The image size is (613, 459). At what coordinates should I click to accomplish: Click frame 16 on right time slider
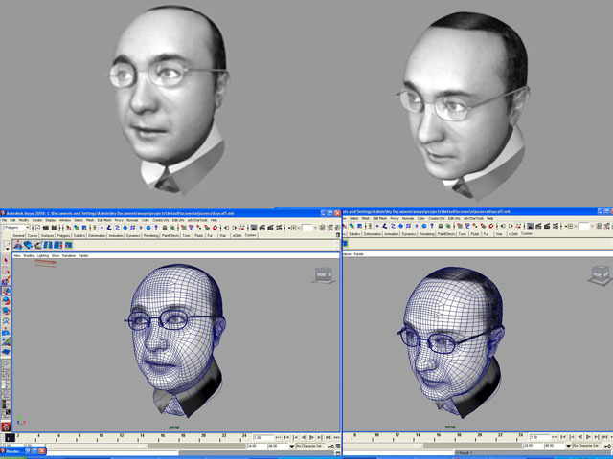439,437
